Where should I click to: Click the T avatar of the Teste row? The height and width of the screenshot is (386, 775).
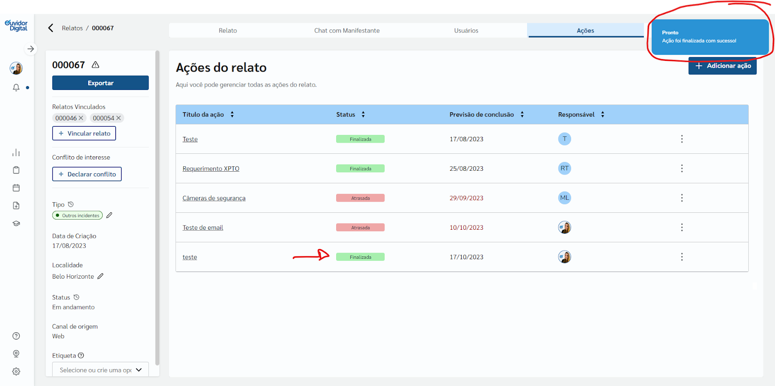[565, 139]
